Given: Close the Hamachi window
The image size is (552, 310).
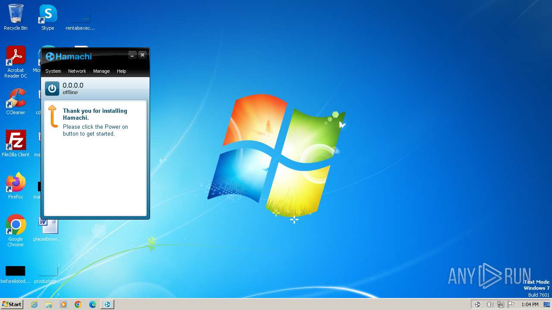Looking at the screenshot, I should click(142, 55).
